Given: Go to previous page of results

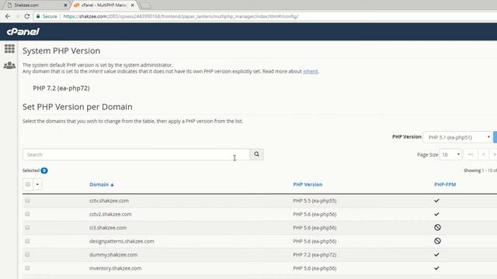Looking at the screenshot, I should (x=483, y=154).
